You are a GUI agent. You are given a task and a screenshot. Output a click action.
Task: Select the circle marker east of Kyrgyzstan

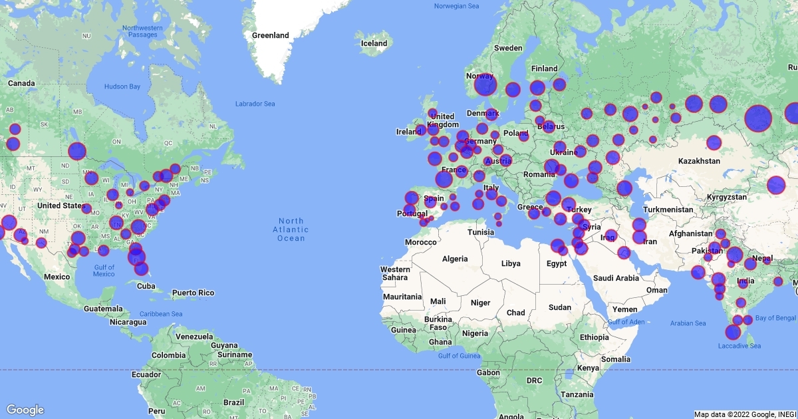(777, 185)
